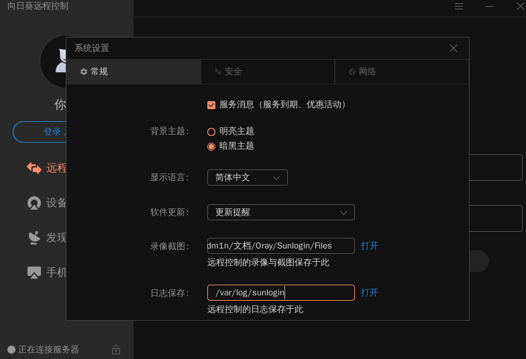Click the 发现 satellite dish icon
The image size is (526, 359).
(34, 238)
